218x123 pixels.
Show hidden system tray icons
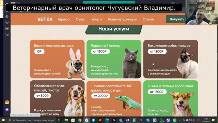(180, 120)
